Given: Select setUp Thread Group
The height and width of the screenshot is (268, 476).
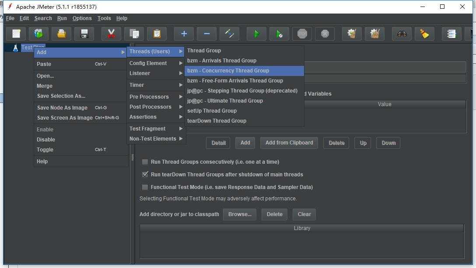Looking at the screenshot, I should [x=245, y=110].
